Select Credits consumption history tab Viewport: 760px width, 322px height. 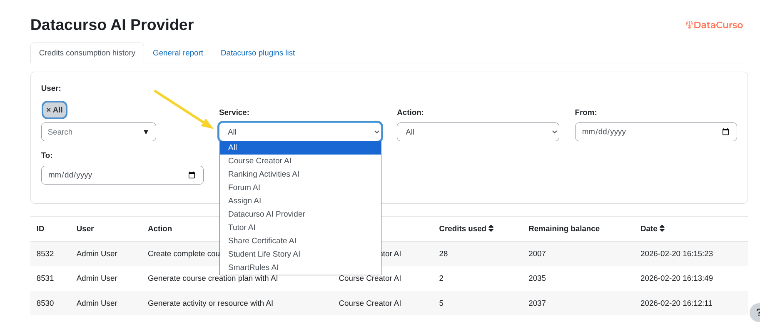click(87, 53)
